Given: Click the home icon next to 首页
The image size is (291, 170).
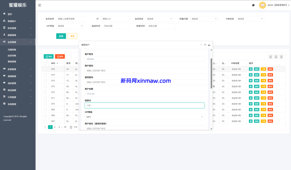Looking at the screenshot, I should click(x=4, y=13).
